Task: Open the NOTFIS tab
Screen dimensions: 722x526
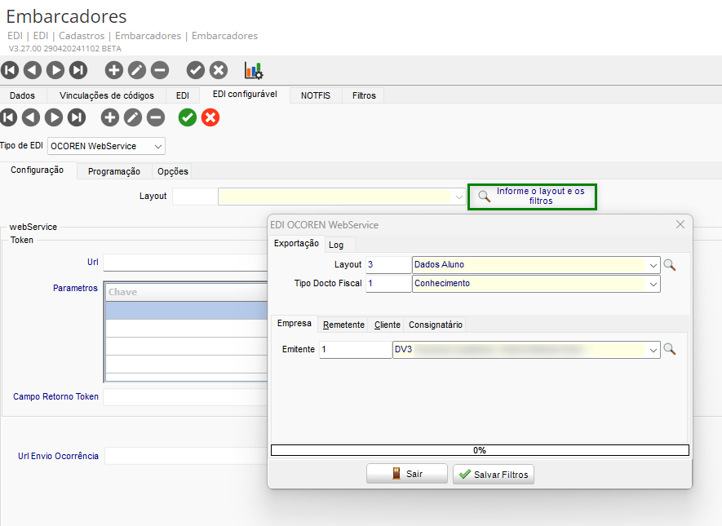Action: (x=316, y=95)
